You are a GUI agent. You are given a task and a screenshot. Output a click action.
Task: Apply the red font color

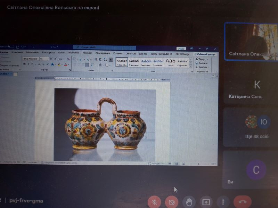(x=66, y=65)
